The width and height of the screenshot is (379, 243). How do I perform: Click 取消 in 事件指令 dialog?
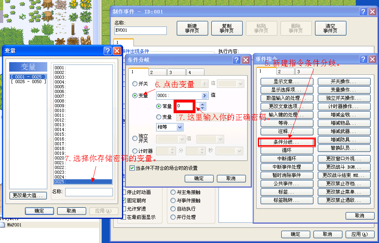pos(360,216)
